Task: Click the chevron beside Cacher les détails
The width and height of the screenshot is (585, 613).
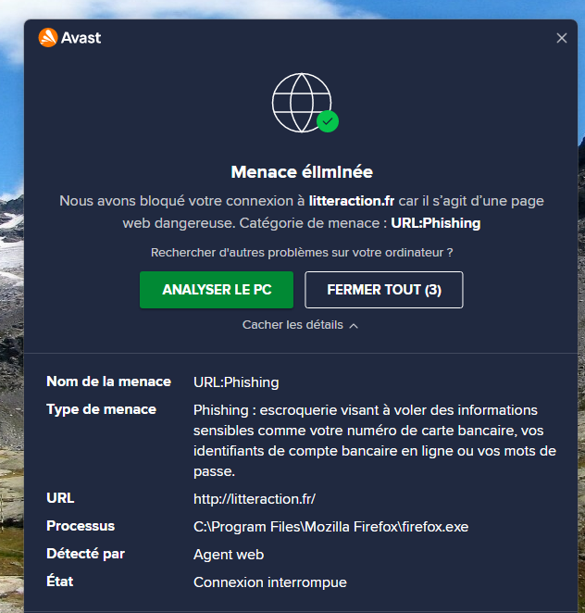Action: [x=354, y=326]
